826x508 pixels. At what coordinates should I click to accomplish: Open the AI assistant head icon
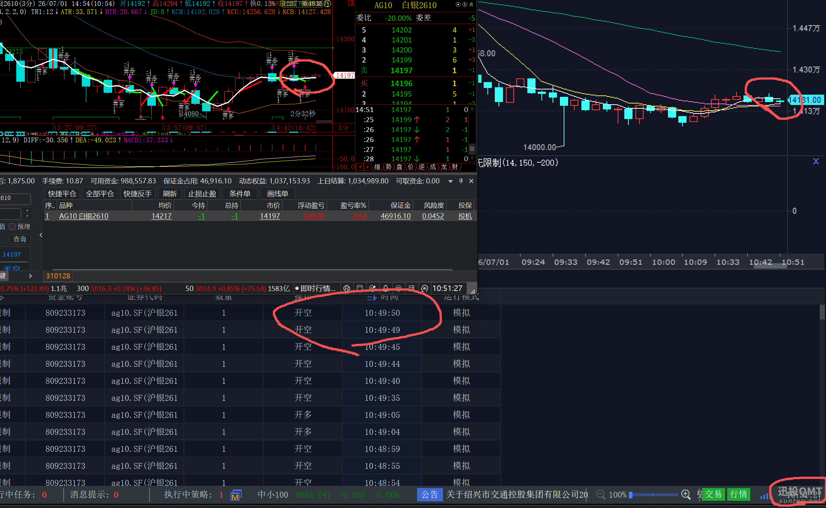[424, 288]
